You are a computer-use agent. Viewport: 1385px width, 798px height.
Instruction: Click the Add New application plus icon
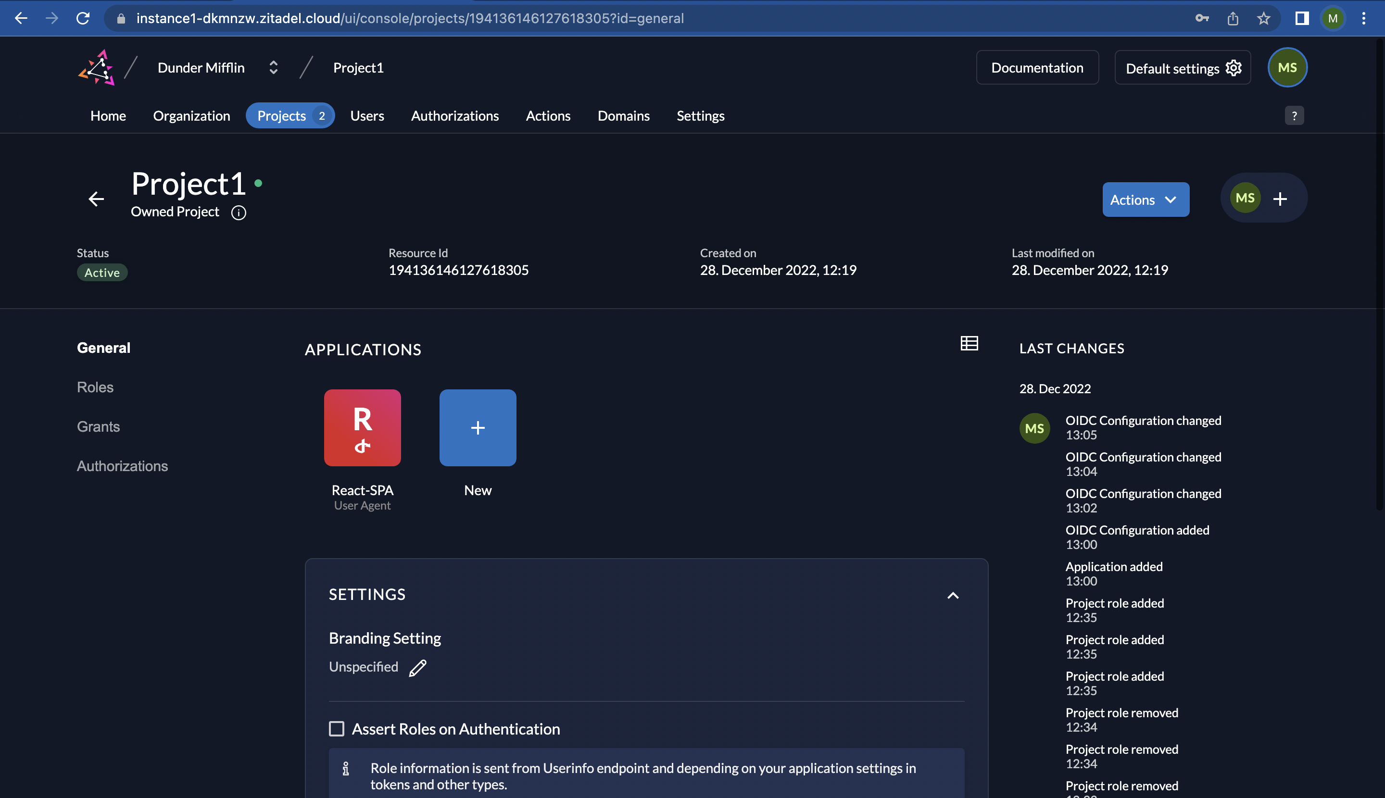click(x=478, y=428)
